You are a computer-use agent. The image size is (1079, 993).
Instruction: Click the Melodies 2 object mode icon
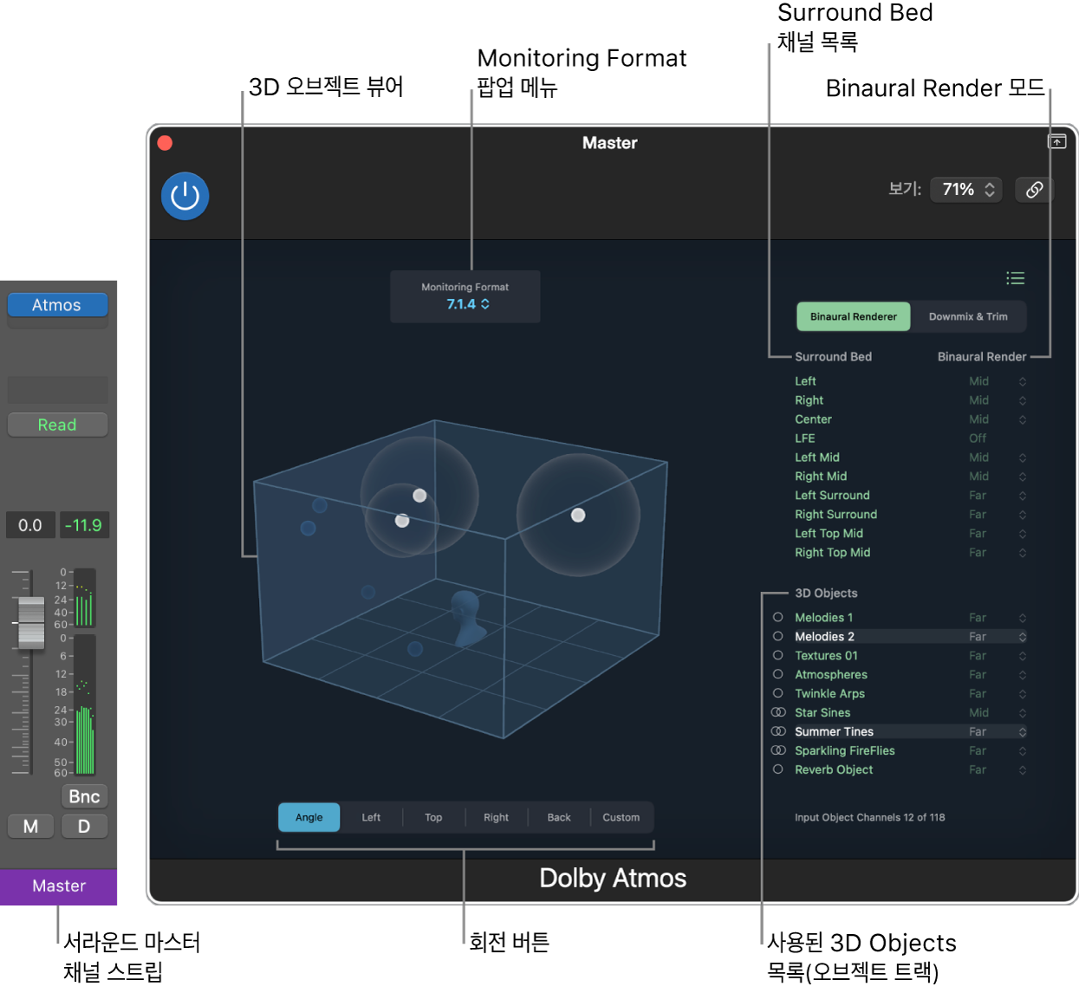pos(777,637)
